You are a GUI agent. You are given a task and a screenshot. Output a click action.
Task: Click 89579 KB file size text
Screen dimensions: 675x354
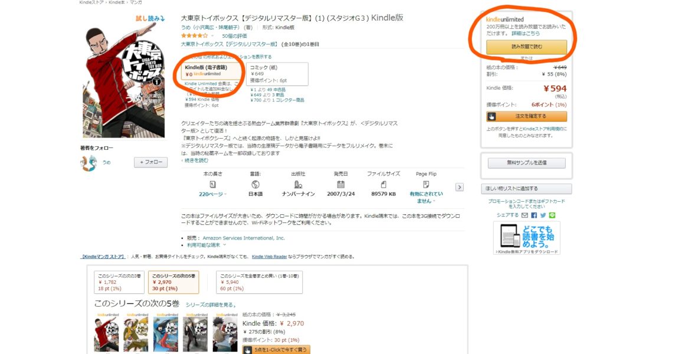(383, 194)
